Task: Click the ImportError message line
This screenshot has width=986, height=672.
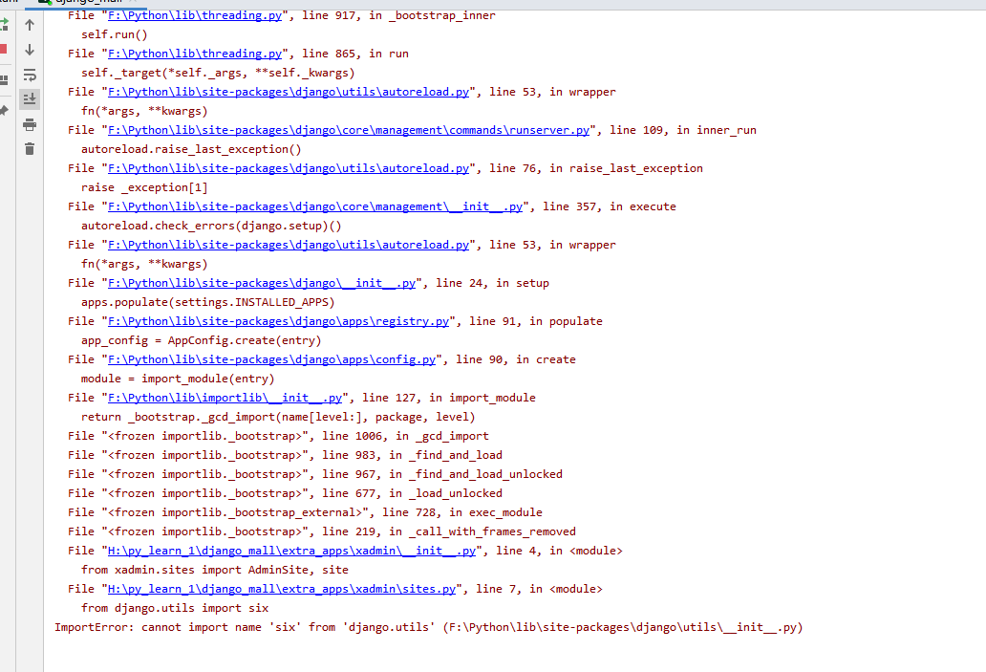Action: tap(429, 627)
